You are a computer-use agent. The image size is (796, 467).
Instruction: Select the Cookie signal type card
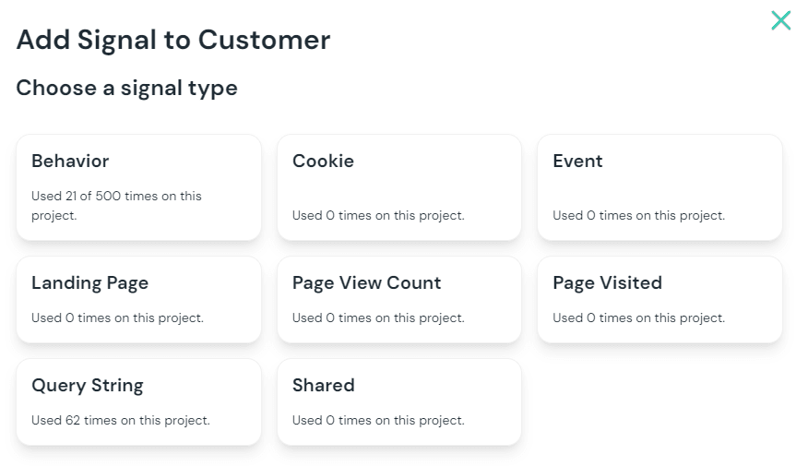399,187
